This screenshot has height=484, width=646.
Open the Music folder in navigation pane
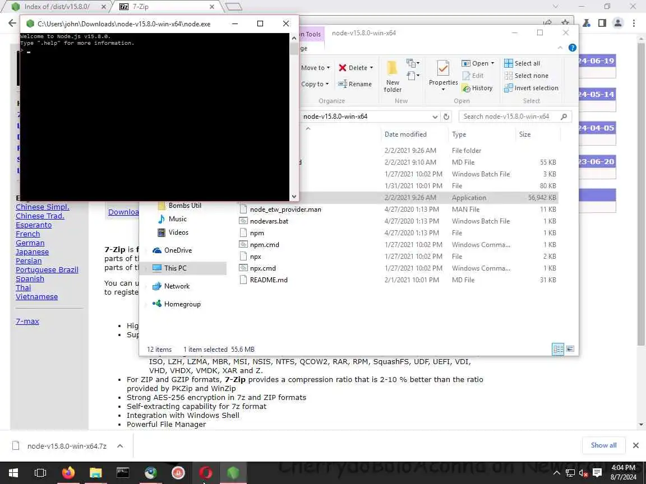coord(178,219)
